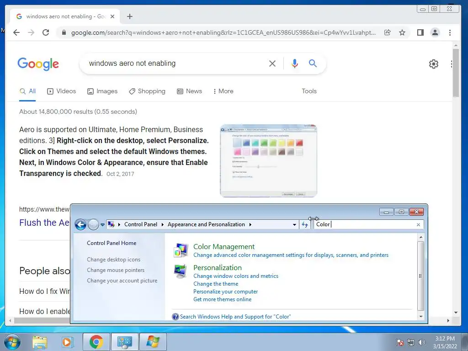The image size is (468, 351).
Task: Open Action Center flag tray icon
Action: tap(400, 342)
